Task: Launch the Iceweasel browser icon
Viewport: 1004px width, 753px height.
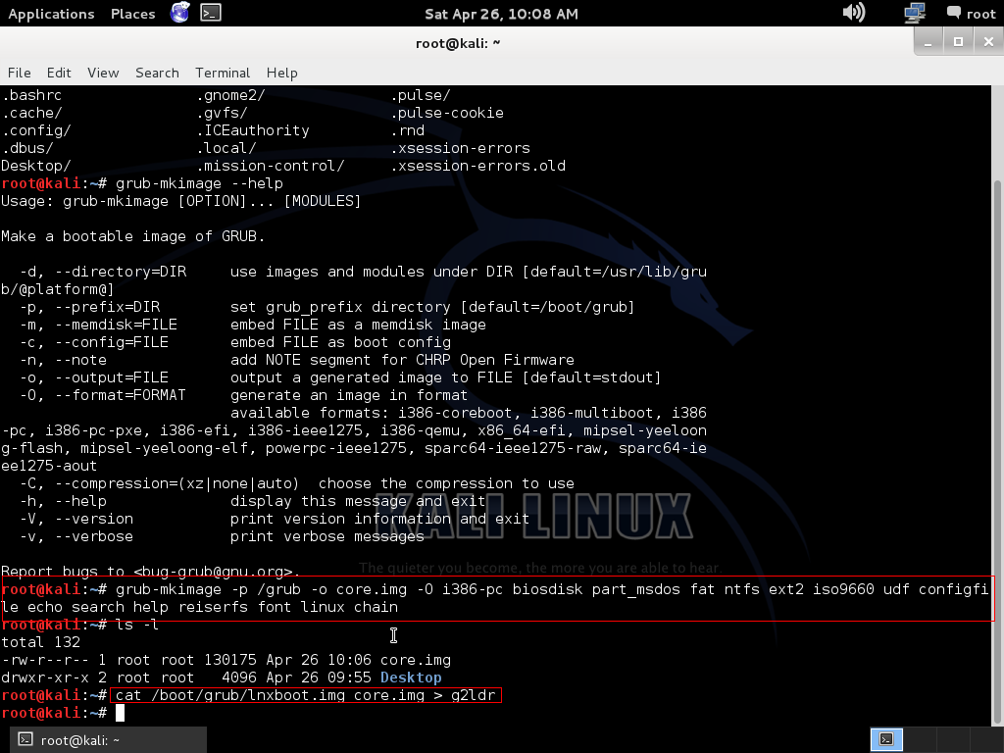Action: pos(180,12)
